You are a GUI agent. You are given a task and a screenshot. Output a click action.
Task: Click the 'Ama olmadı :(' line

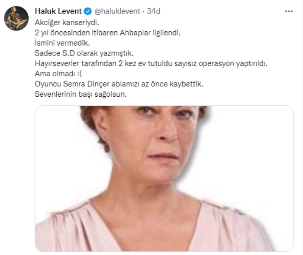coord(58,74)
